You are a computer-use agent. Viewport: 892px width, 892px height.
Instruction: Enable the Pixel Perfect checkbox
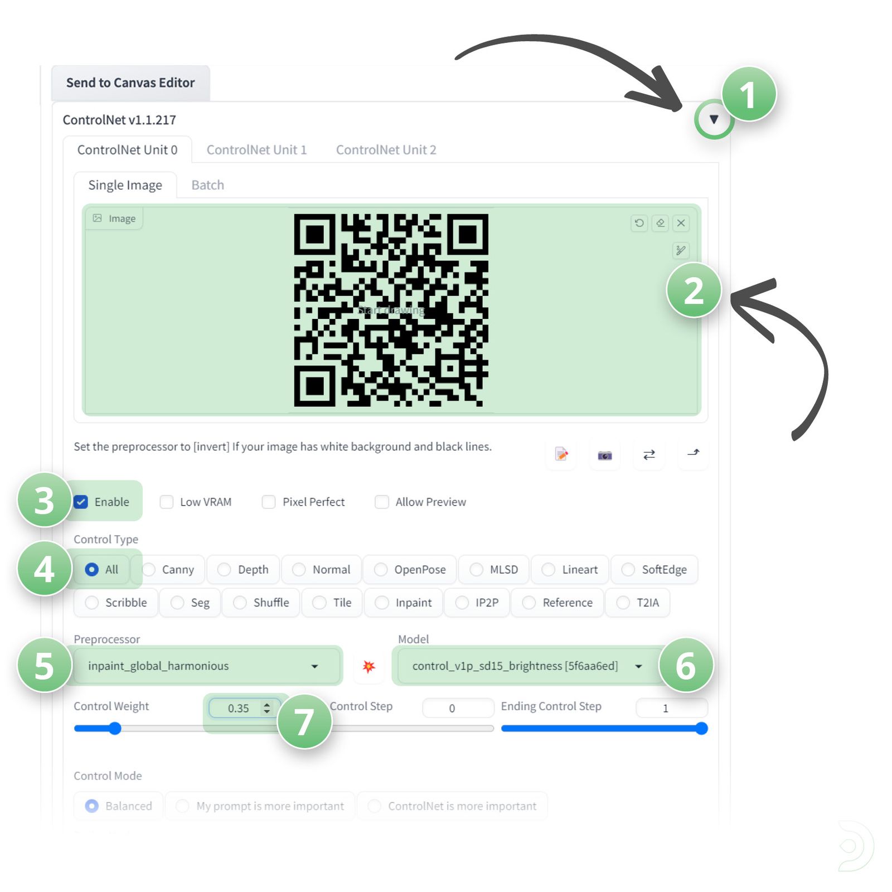269,502
